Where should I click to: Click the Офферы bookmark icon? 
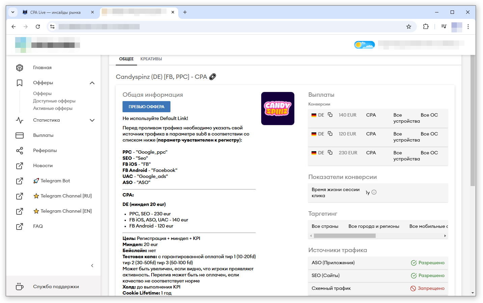[20, 83]
